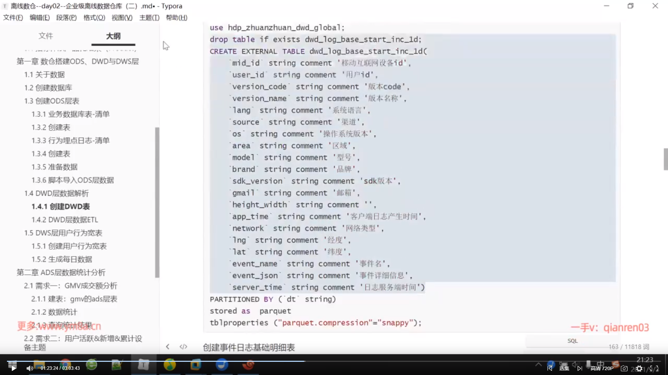Image resolution: width=668 pixels, height=375 pixels.
Task: Jump to 1.4.2 DWD层数据ETL heading
Action: [65, 220]
